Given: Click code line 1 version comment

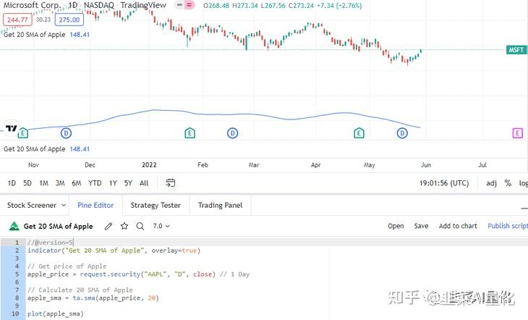Looking at the screenshot, I should click(51, 243).
